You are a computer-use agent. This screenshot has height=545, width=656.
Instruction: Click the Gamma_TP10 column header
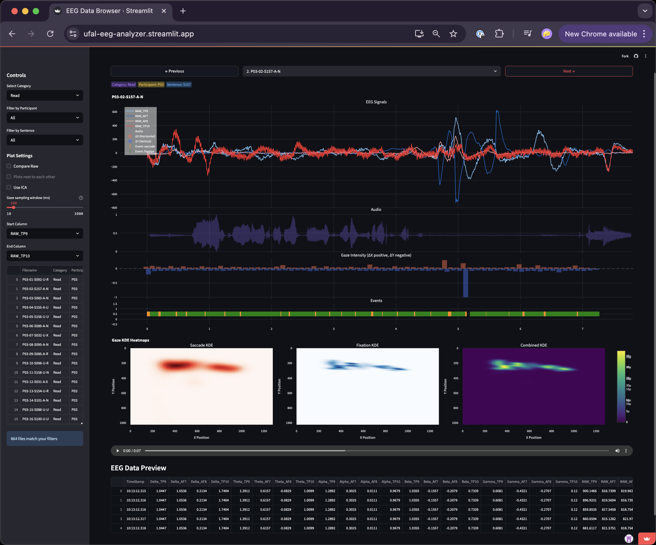(x=566, y=482)
